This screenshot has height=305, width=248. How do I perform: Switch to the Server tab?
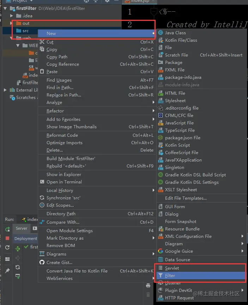(x=22, y=228)
